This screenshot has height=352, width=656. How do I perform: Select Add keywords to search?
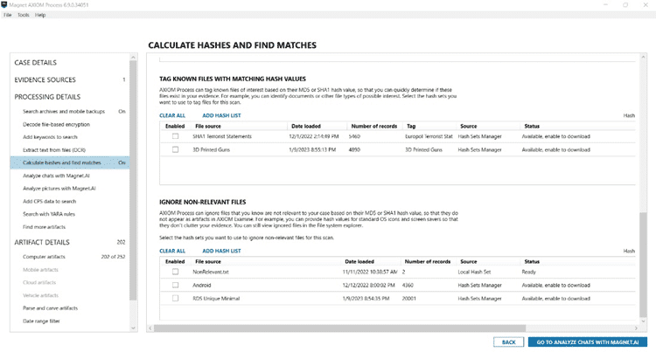click(50, 137)
